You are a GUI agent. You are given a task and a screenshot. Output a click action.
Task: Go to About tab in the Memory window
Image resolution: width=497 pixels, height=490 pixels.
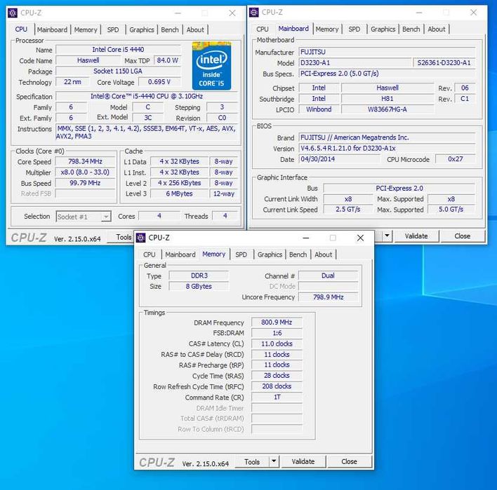324,254
